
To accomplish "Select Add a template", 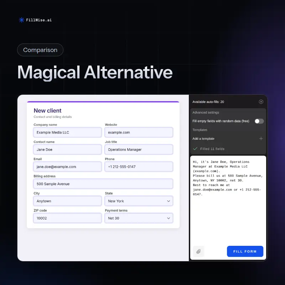I will pyautogui.click(x=203, y=139).
